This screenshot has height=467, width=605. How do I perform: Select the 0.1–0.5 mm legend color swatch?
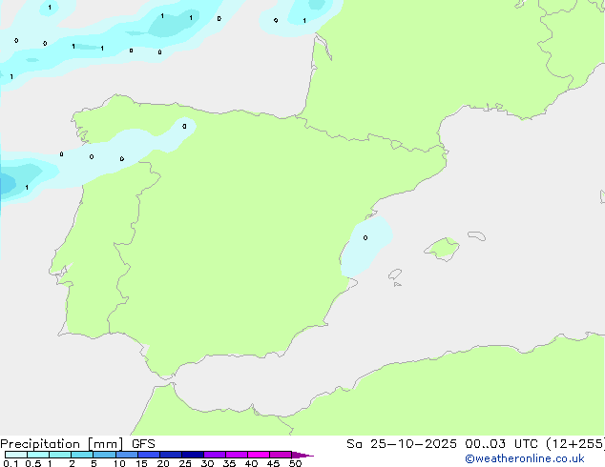pyautogui.click(x=16, y=455)
